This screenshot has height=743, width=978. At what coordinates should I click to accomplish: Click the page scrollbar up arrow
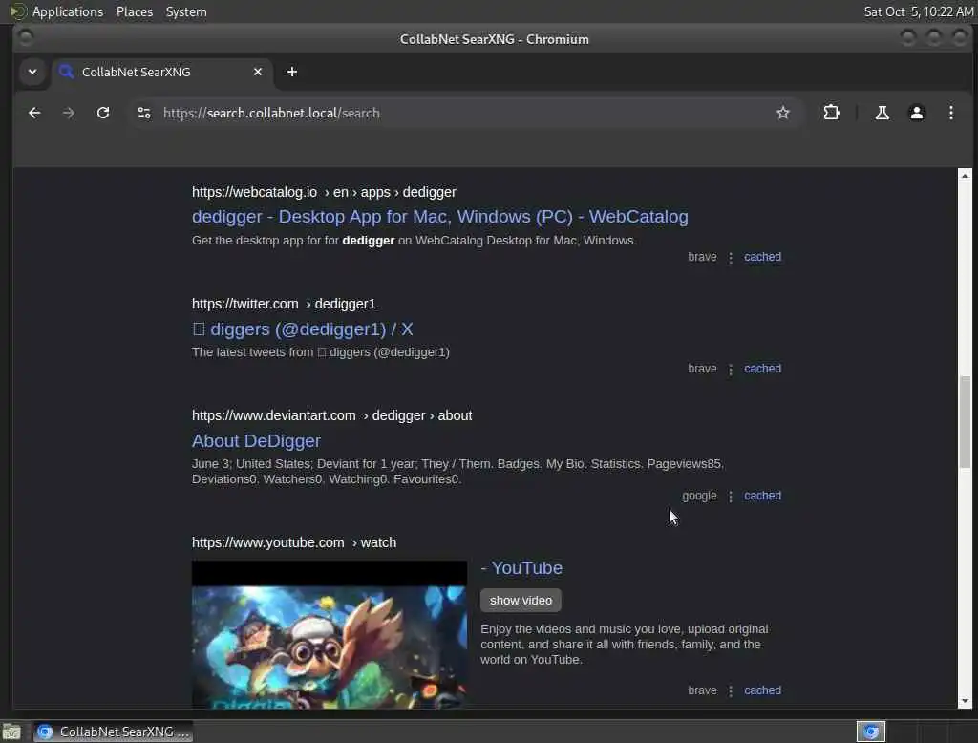pos(965,176)
